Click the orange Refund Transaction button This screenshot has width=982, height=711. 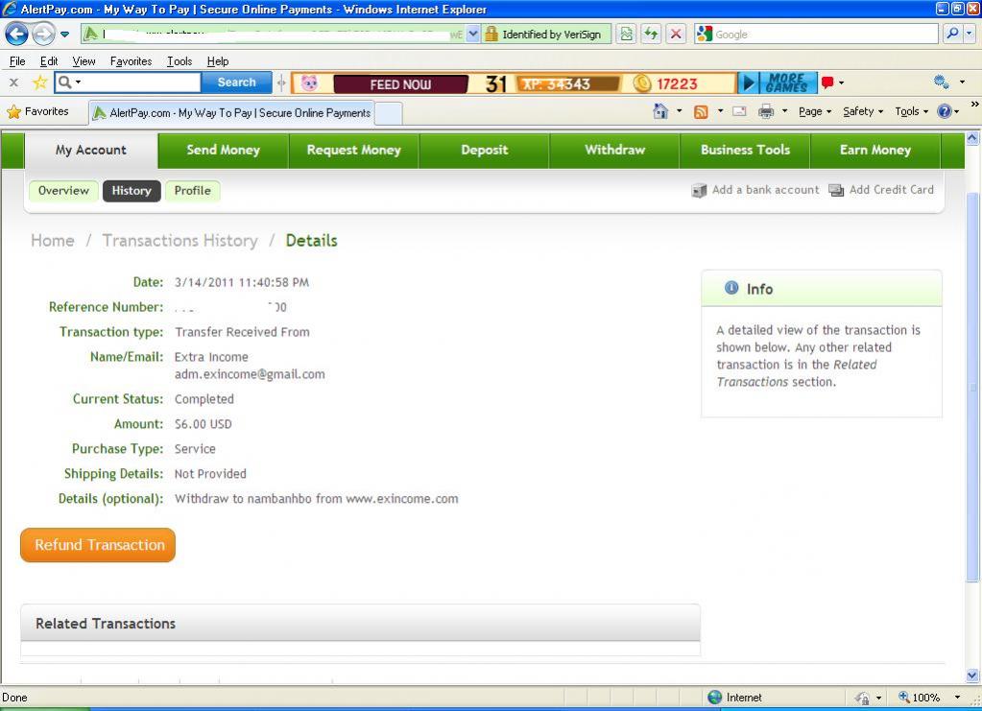(98, 545)
